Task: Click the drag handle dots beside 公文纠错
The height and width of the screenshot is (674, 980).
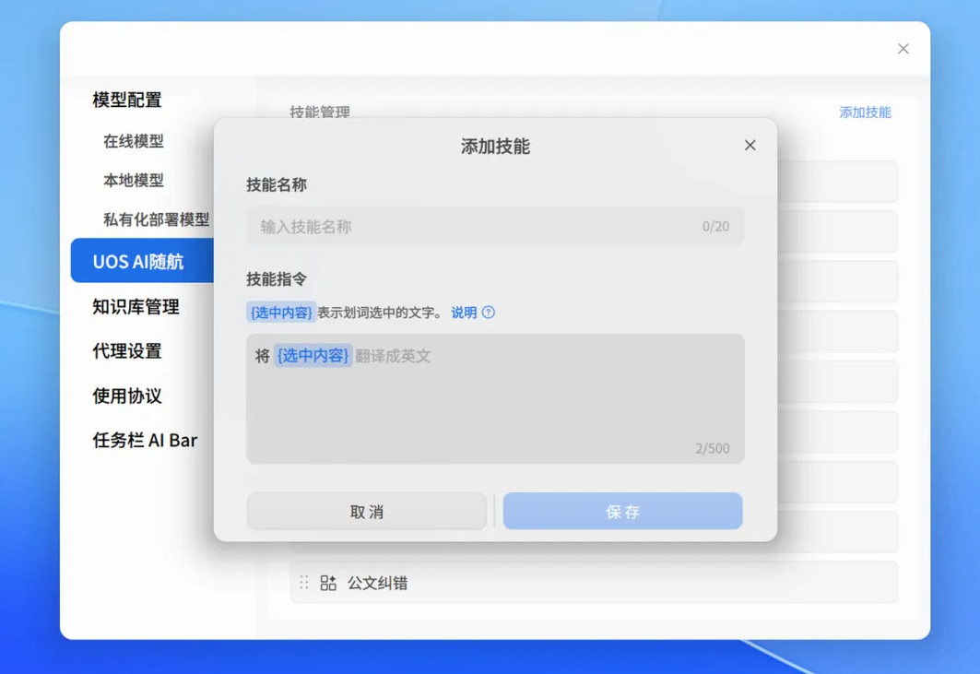Action: click(303, 583)
